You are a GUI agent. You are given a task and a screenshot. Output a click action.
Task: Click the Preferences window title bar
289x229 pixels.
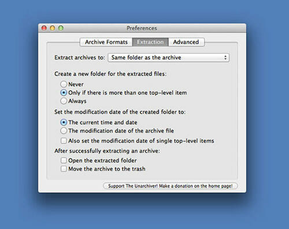(142, 28)
